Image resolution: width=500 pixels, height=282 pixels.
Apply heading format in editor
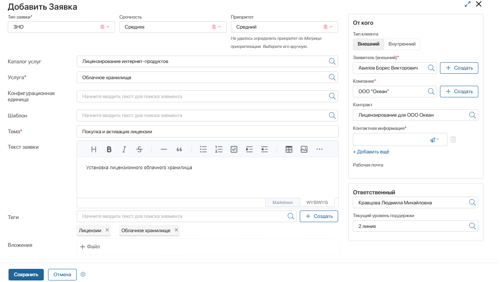pyautogui.click(x=94, y=149)
